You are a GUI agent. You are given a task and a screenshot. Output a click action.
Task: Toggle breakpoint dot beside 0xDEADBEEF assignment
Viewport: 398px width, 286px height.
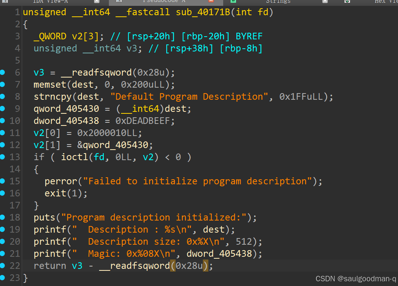pos(2,121)
